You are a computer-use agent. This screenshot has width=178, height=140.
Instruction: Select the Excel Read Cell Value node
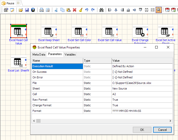[19, 31]
